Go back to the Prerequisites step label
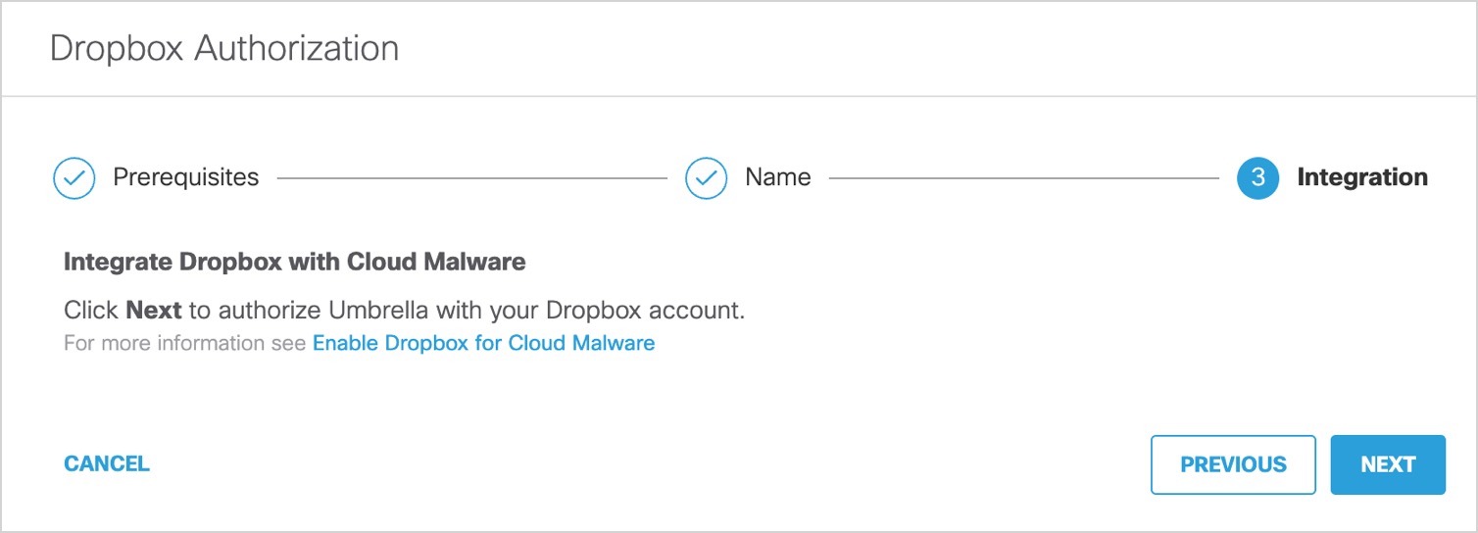Image resolution: width=1478 pixels, height=533 pixels. [186, 177]
